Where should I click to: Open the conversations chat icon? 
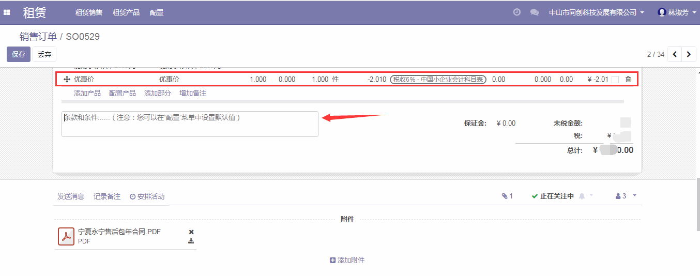tap(534, 12)
